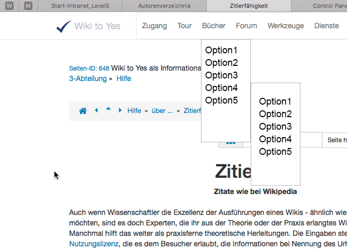This screenshot has height=250, width=347.
Task: Click the up arrow breadcrumb icon
Action: (x=108, y=110)
